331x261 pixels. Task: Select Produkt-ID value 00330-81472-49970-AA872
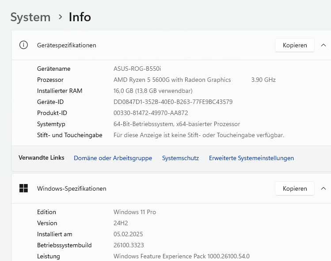151,113
